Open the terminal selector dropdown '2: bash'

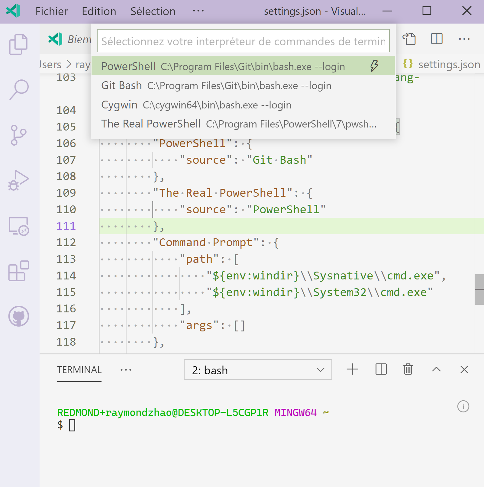coord(258,369)
